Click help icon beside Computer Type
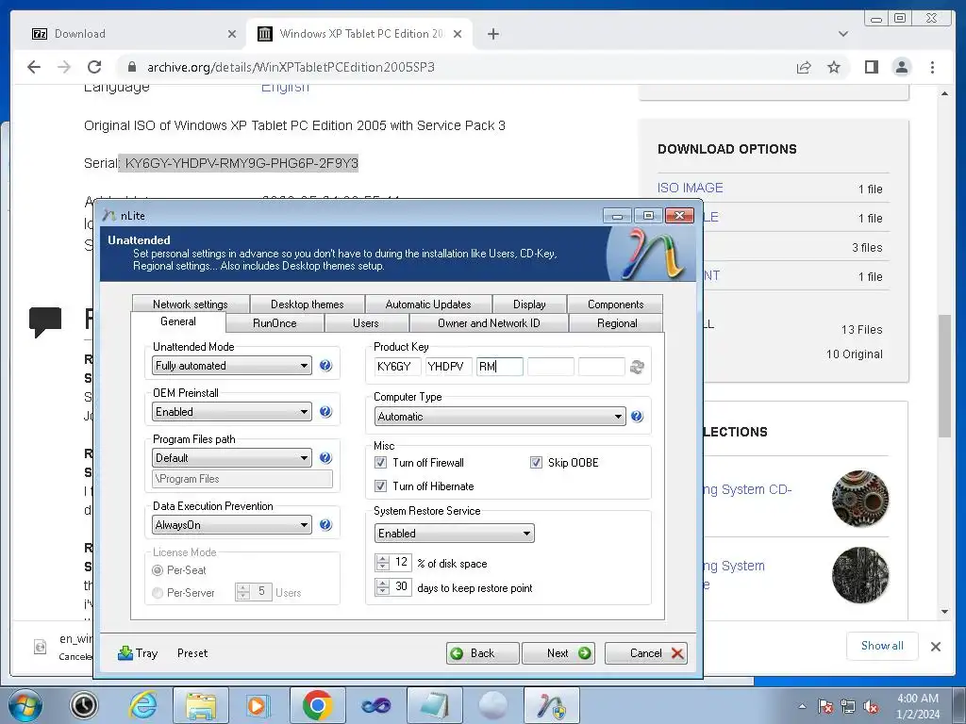Viewport: 966px width, 724px height. coord(637,417)
